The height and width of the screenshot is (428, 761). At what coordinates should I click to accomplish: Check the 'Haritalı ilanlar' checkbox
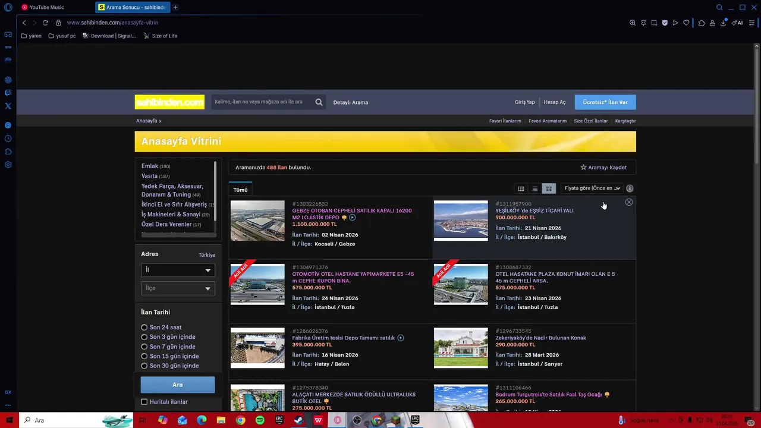click(x=144, y=402)
